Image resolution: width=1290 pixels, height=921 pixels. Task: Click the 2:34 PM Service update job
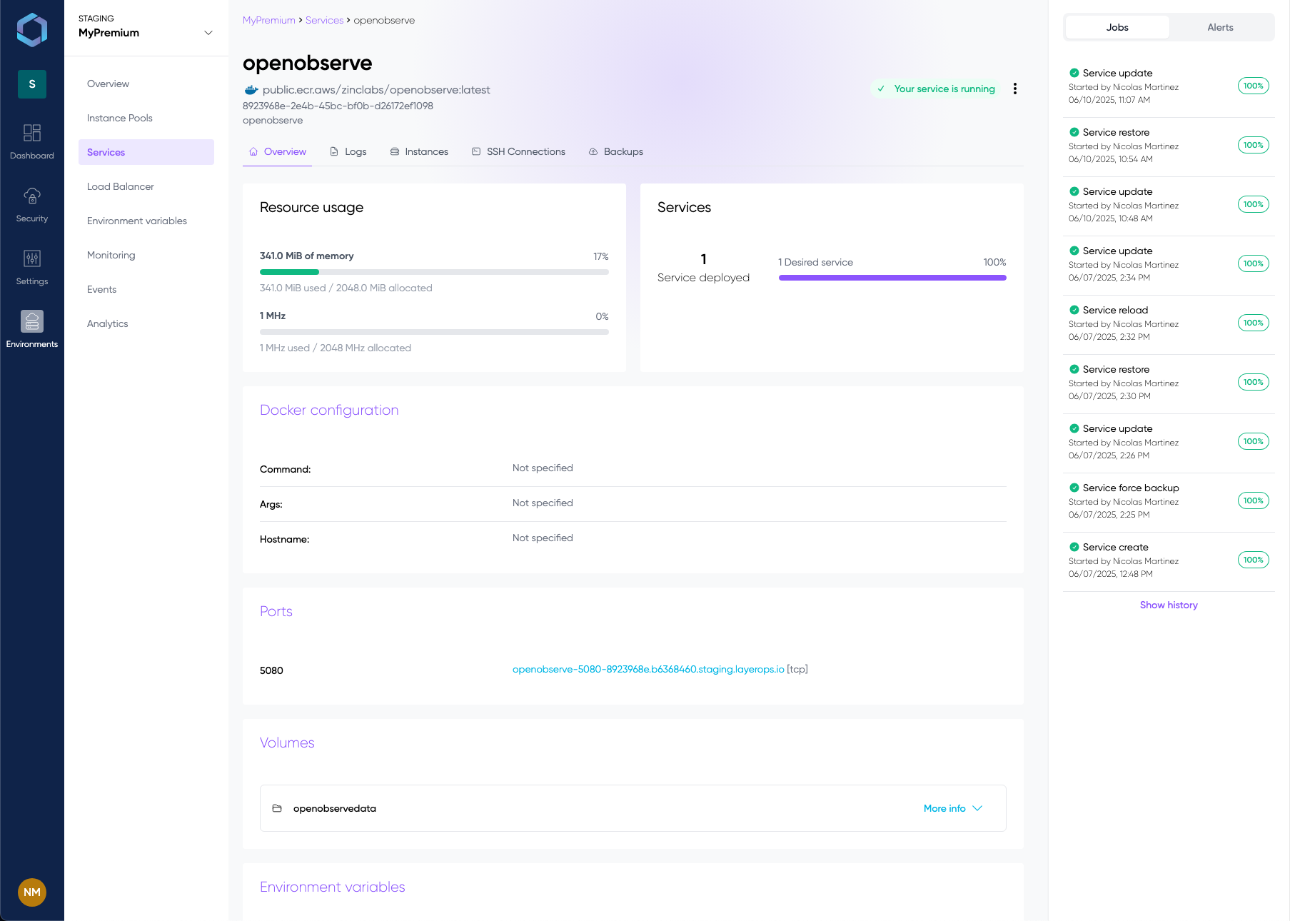1169,265
